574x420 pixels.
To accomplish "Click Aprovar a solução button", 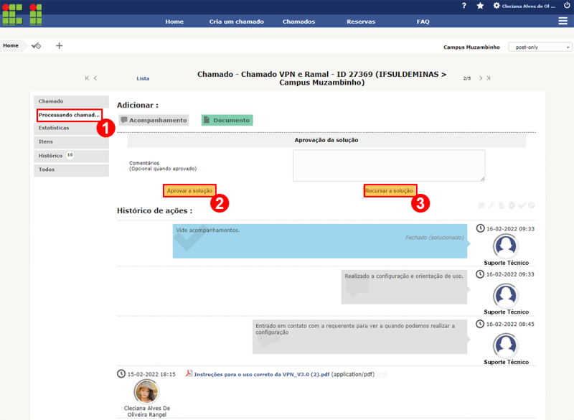I will click(189, 191).
